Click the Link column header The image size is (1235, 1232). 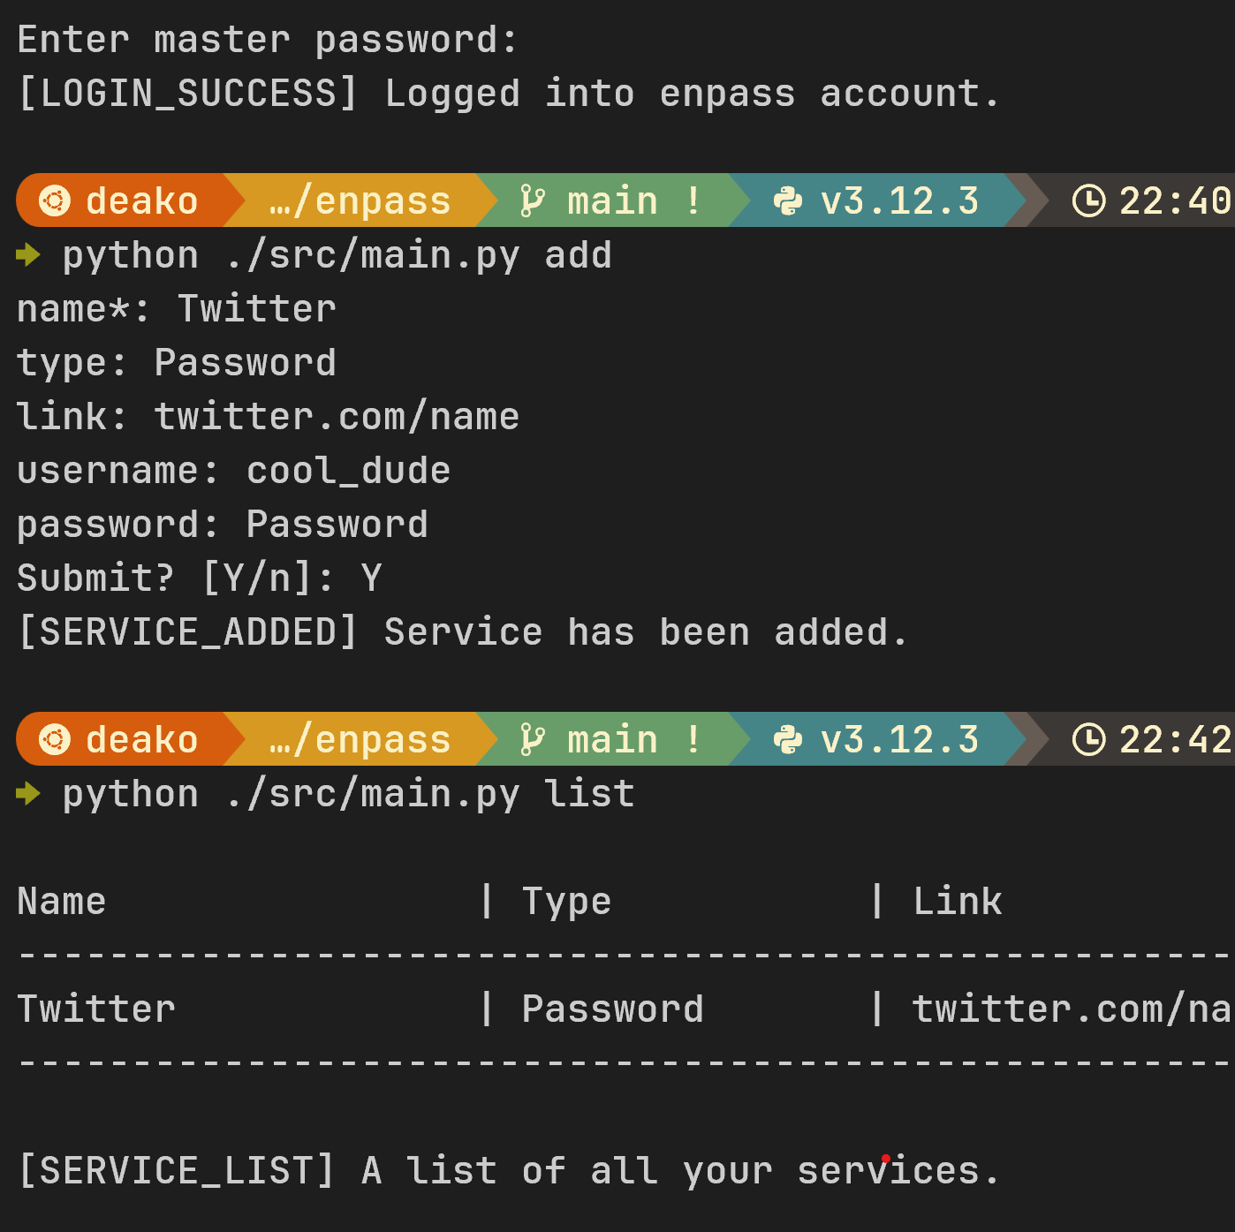(x=958, y=902)
